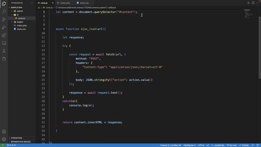Image resolution: width=261 pixels, height=147 pixels.
Task: Click the remote window indicator in status bar
Action: [3, 145]
